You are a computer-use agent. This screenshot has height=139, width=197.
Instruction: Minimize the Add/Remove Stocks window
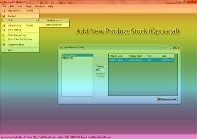163,48
